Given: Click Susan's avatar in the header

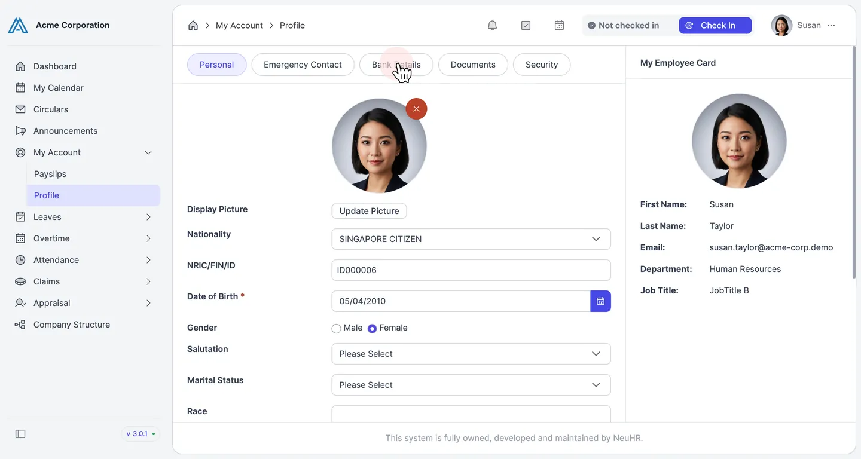Looking at the screenshot, I should pyautogui.click(x=781, y=25).
